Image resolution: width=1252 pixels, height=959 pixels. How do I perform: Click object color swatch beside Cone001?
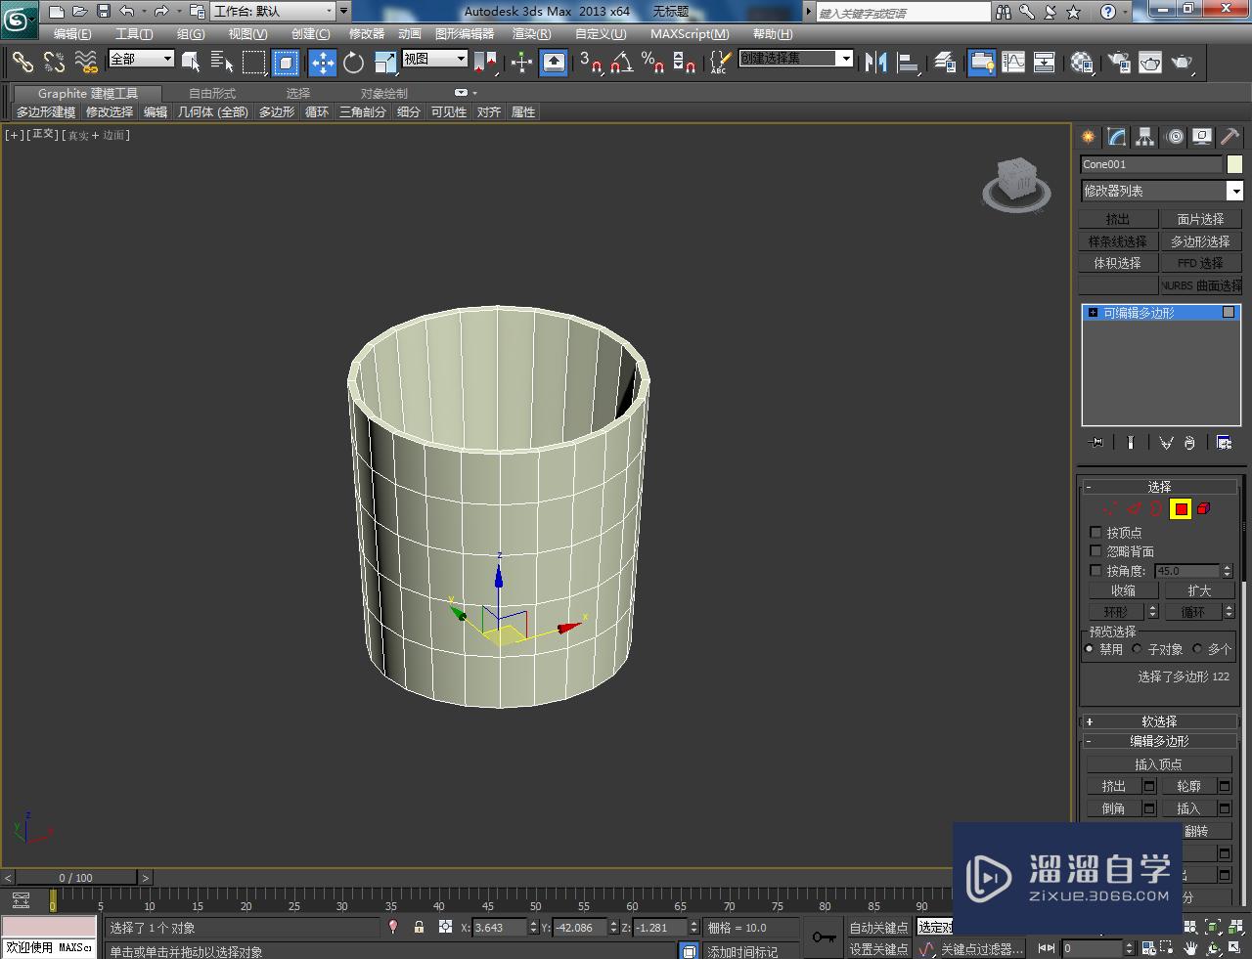(x=1234, y=164)
